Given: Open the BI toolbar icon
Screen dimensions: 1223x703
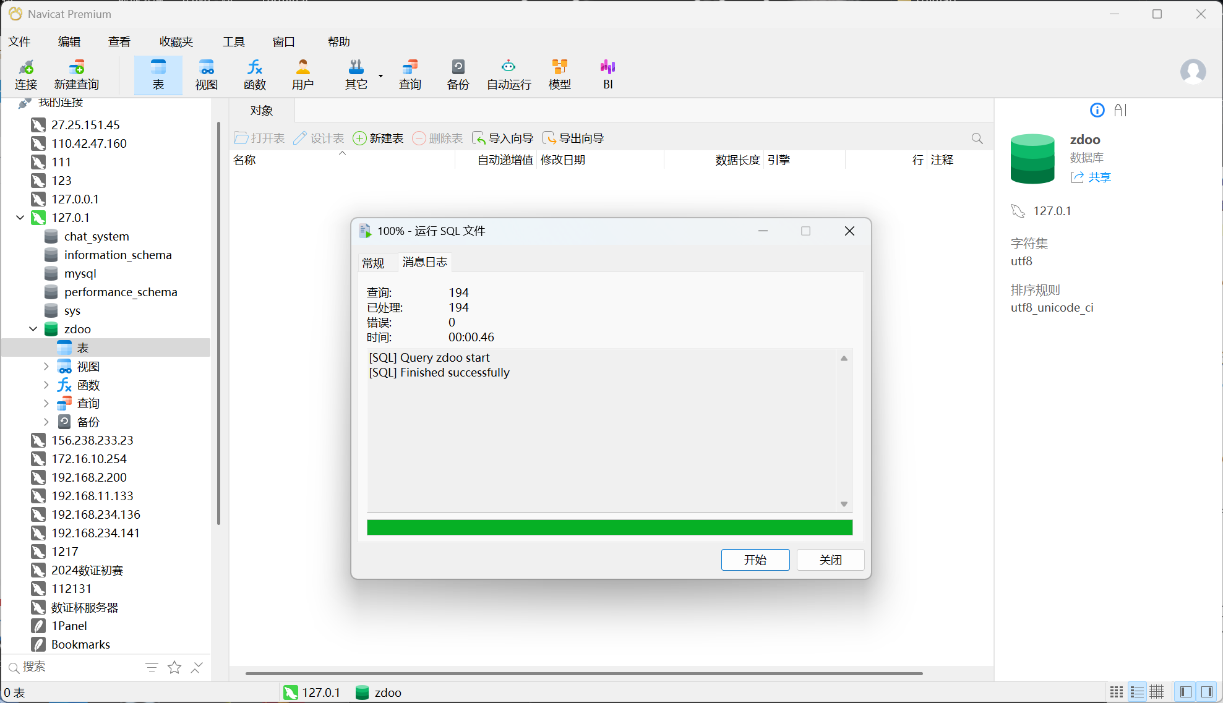Looking at the screenshot, I should click(x=607, y=74).
